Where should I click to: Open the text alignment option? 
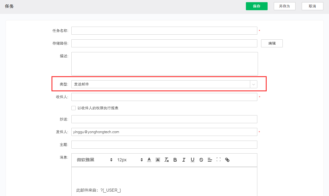pos(210,159)
